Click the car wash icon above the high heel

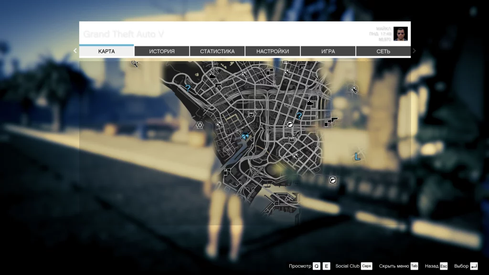(x=251, y=114)
